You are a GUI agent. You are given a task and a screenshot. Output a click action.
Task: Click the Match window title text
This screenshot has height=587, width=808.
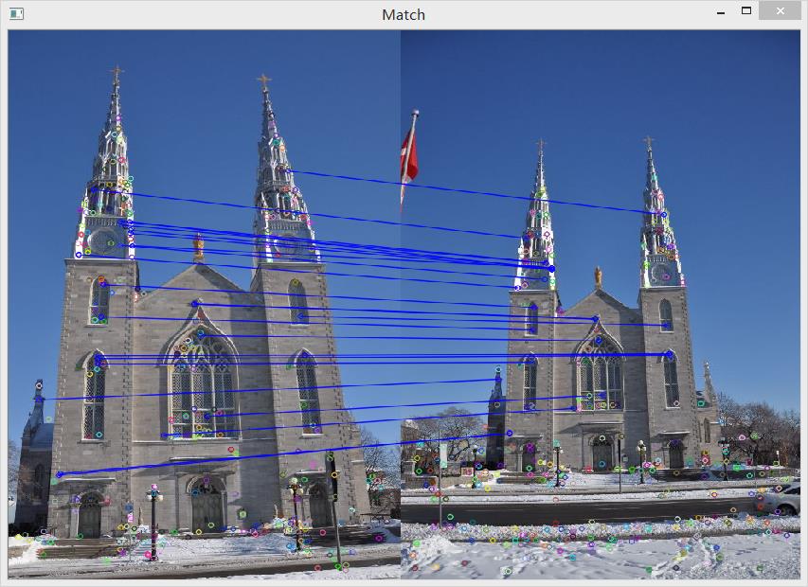click(x=404, y=14)
